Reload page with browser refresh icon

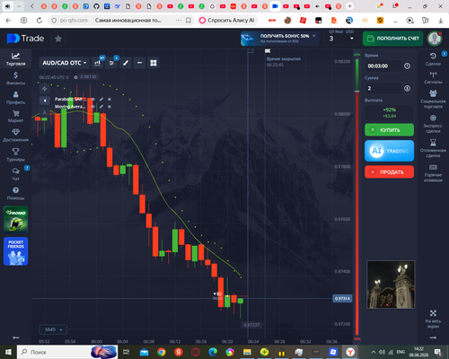coord(40,20)
